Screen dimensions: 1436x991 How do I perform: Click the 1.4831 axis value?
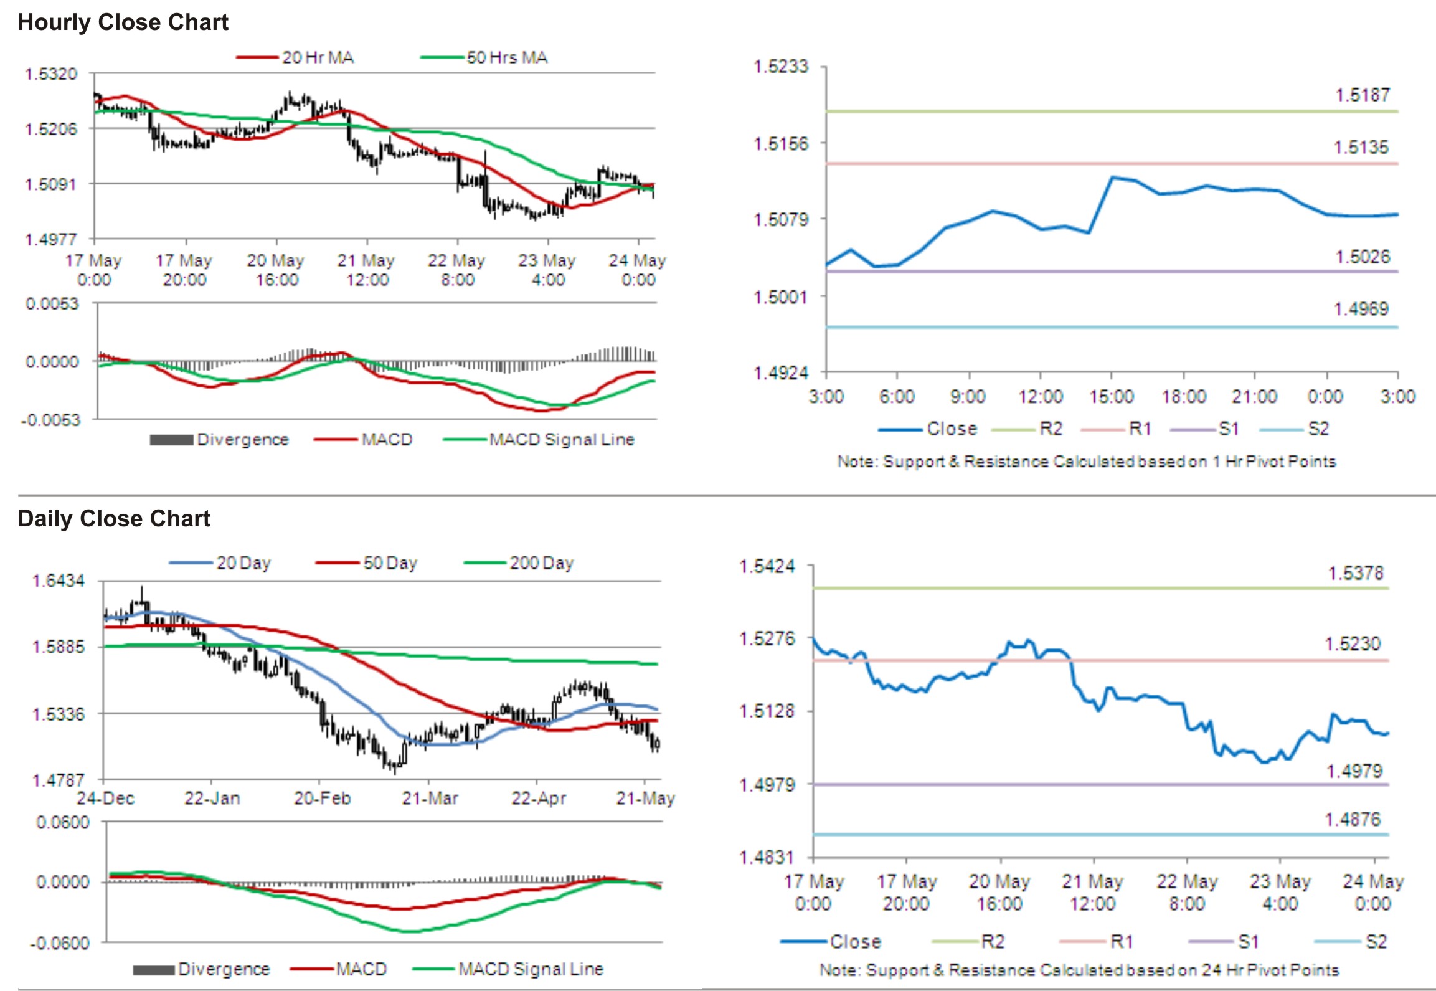click(x=767, y=858)
